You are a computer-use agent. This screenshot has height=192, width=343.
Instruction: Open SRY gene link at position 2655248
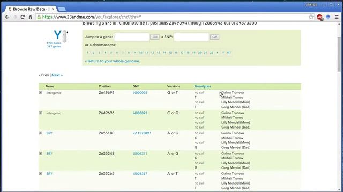tap(49, 153)
